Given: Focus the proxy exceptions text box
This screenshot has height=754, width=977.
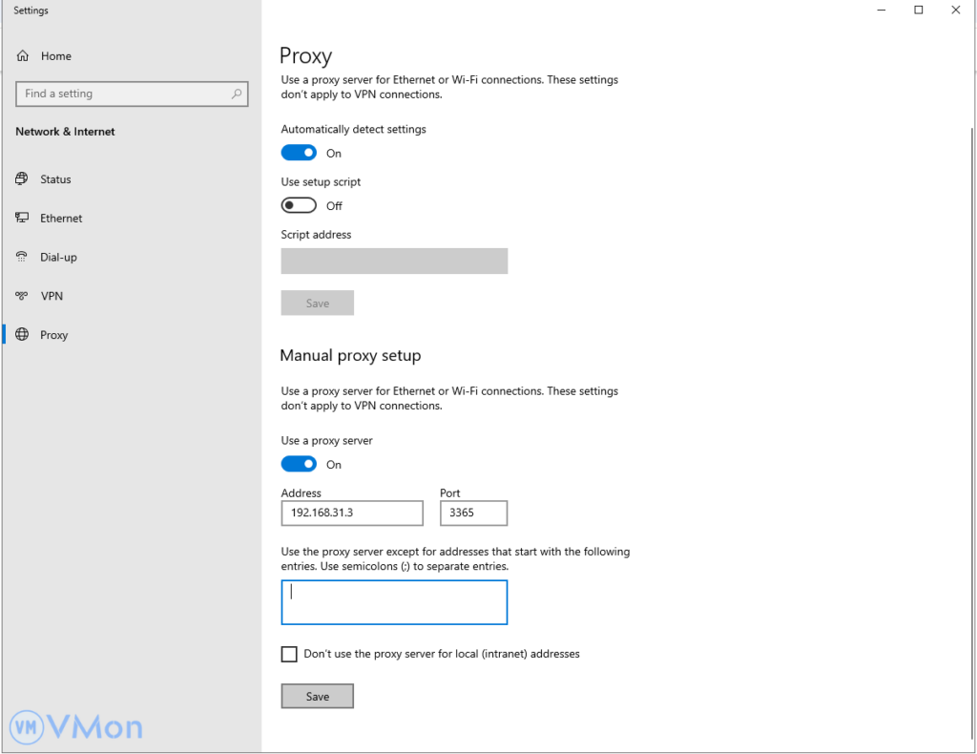Looking at the screenshot, I should 394,602.
